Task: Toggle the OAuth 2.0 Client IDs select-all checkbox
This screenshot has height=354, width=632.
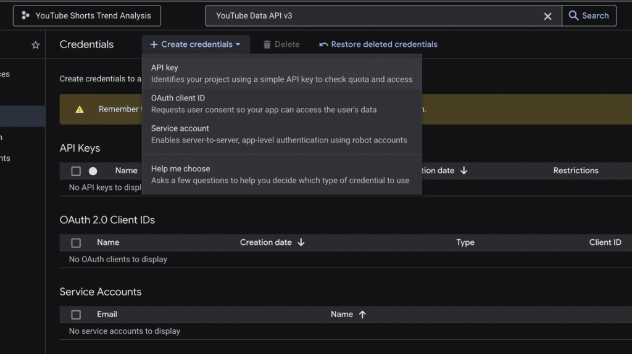Action: (x=76, y=243)
